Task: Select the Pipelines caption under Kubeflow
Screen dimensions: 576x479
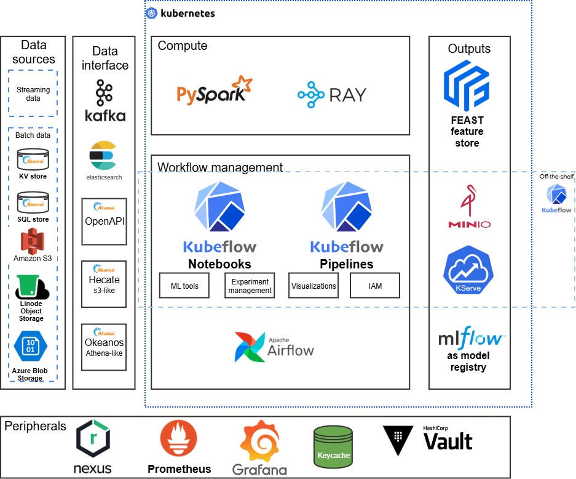Action: tap(347, 264)
